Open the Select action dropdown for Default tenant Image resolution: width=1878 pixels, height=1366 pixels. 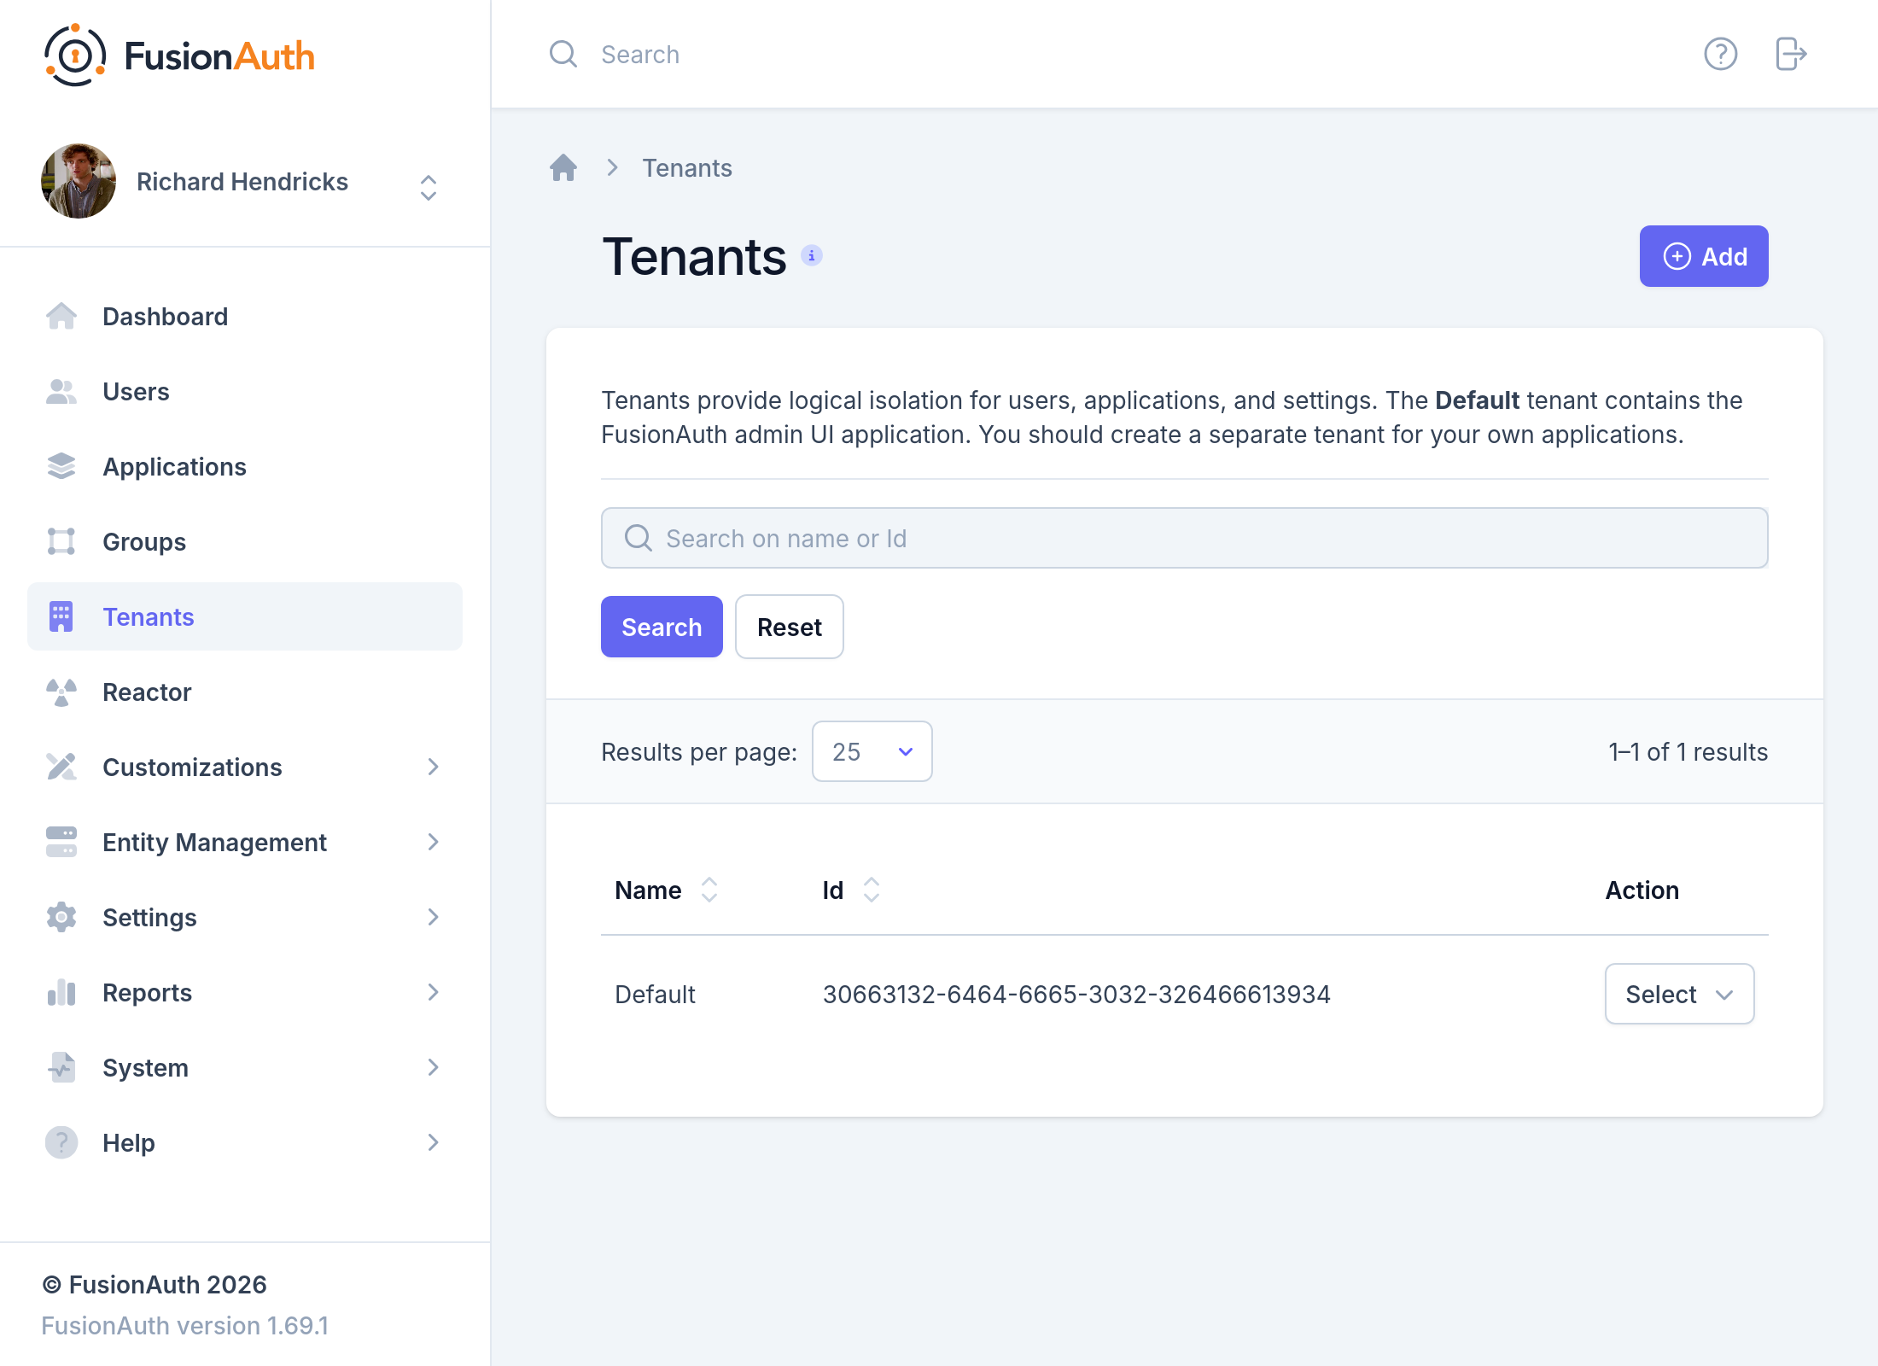[1679, 994]
